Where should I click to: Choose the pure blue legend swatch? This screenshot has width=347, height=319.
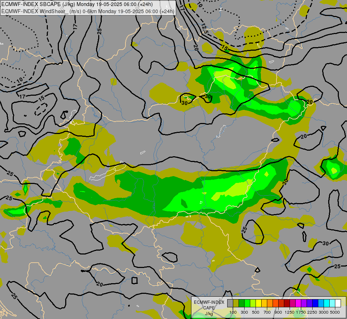[x=315, y=303]
